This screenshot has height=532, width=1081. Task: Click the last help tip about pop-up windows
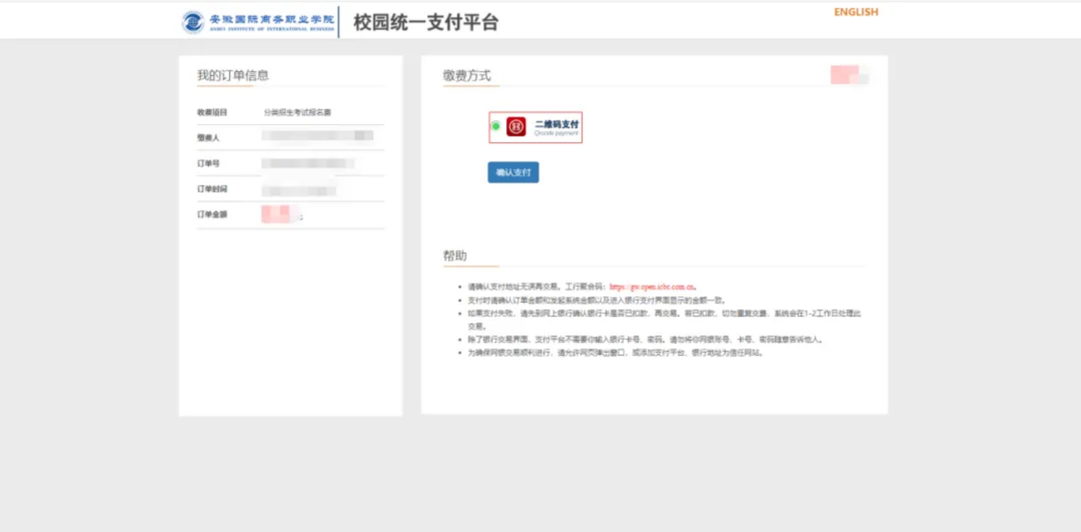(x=614, y=353)
